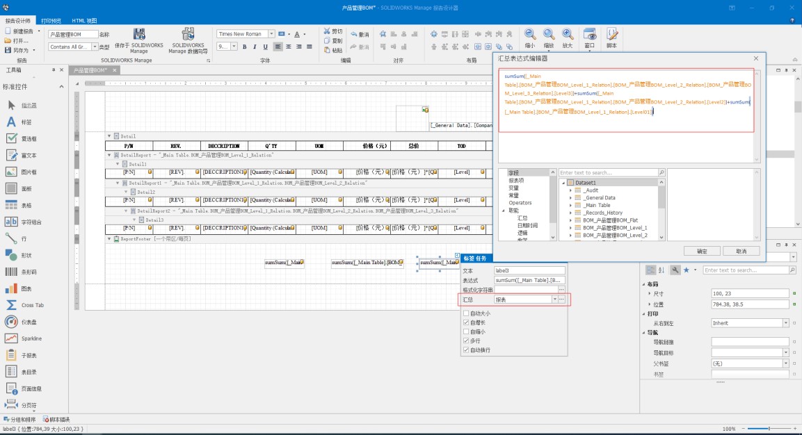Image resolution: width=802 pixels, height=435 pixels.
Task: Open the 汇总 报表 dropdown arrow
Action: [x=554, y=299]
